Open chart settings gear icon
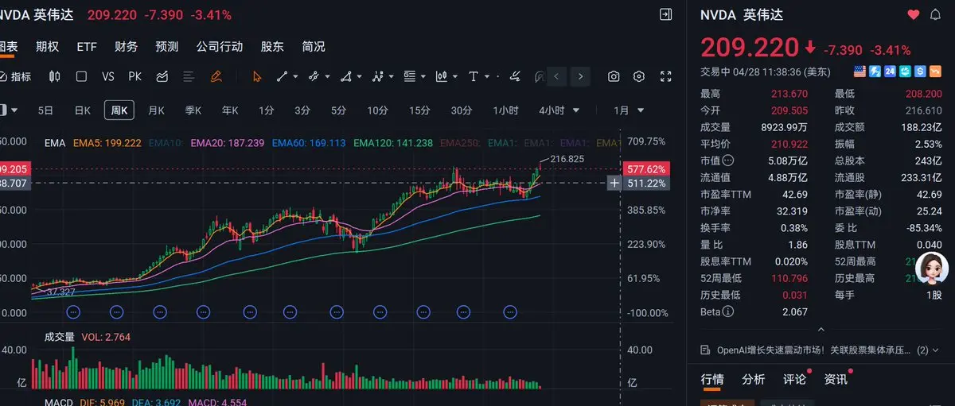Screen dimensions: 955x406 [639, 76]
